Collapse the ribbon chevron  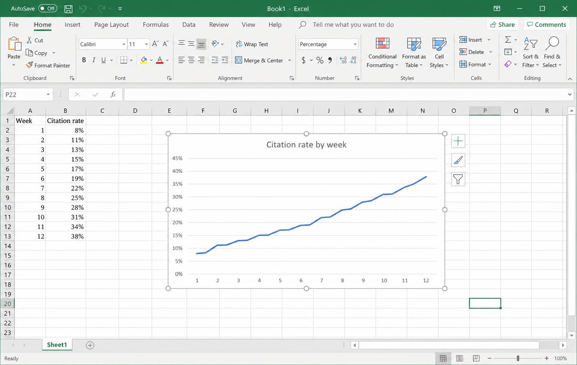point(570,78)
